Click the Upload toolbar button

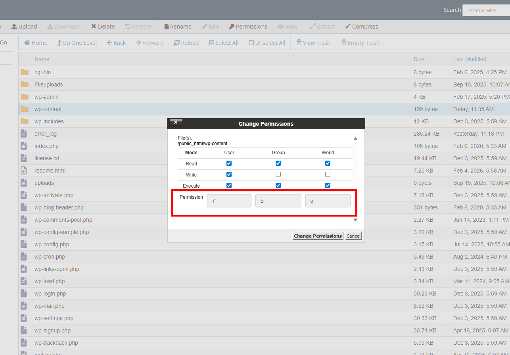24,27
